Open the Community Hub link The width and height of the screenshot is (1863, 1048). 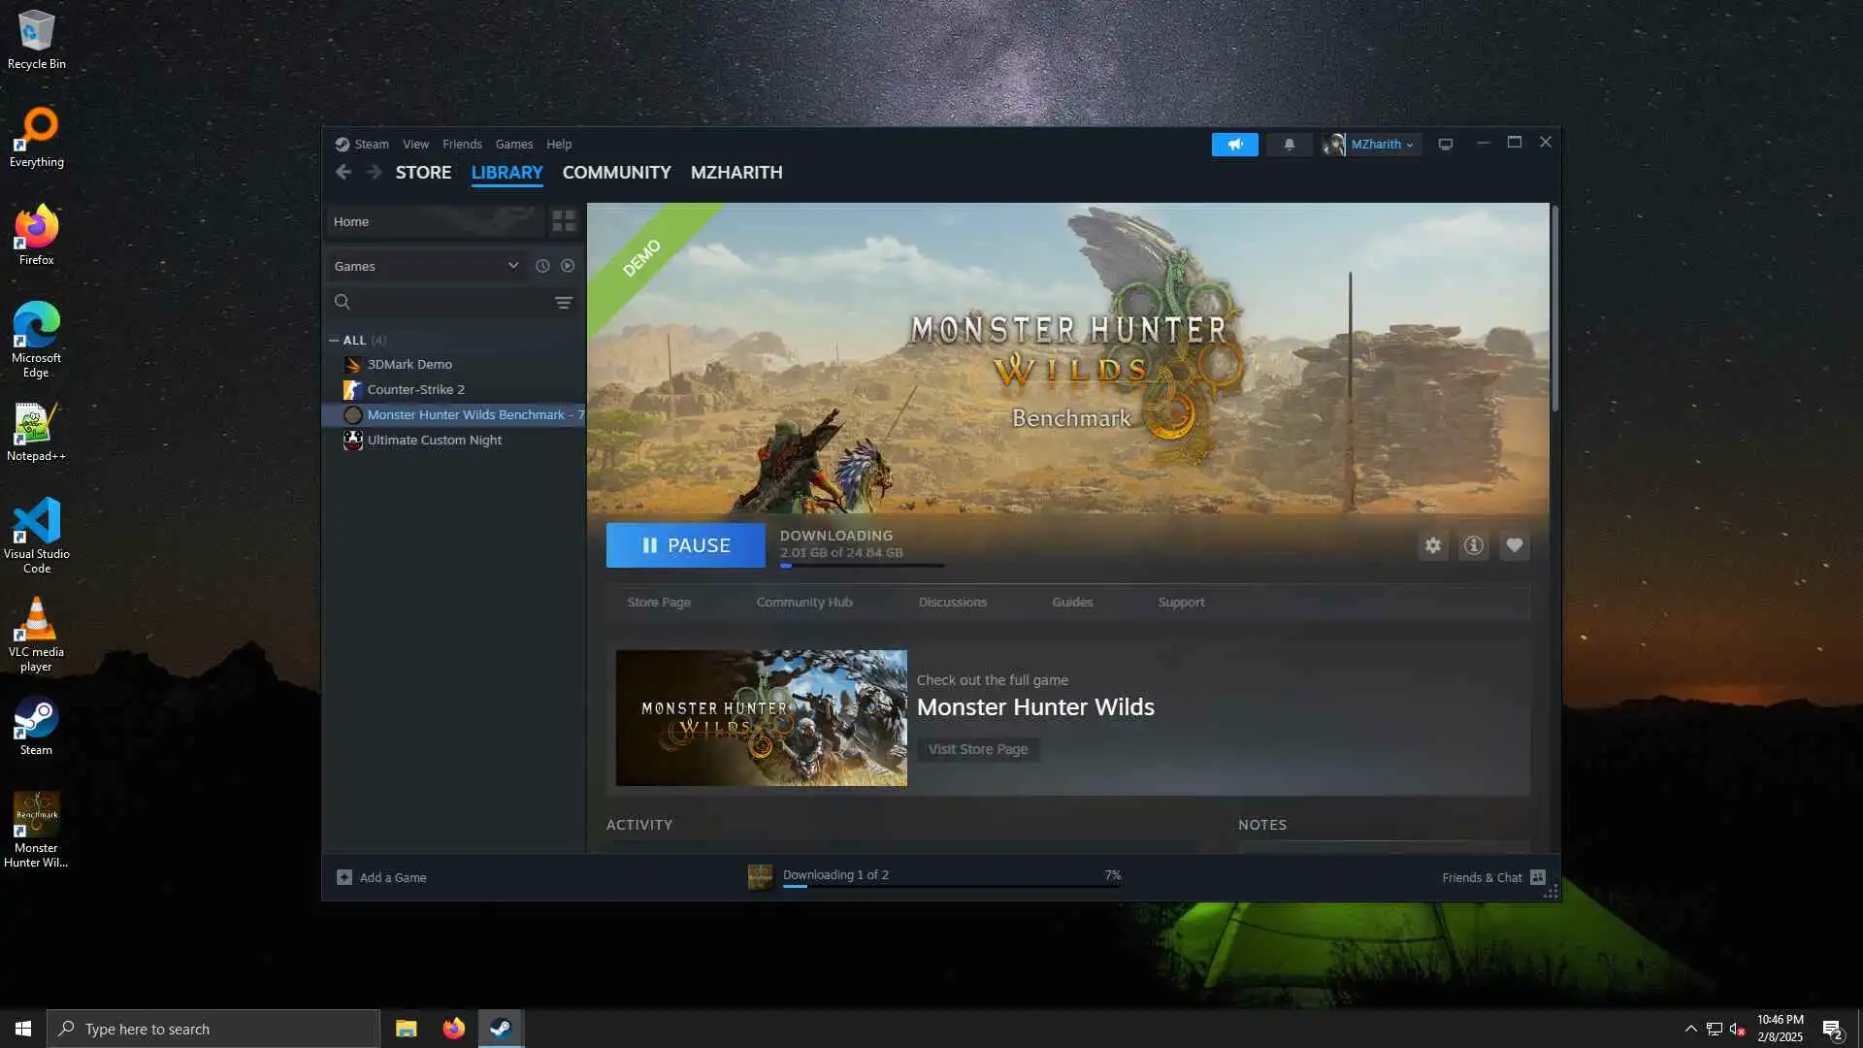803,603
